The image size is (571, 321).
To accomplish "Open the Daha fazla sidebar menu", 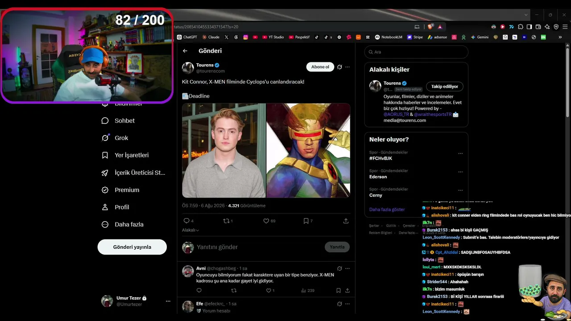I will tap(123, 225).
